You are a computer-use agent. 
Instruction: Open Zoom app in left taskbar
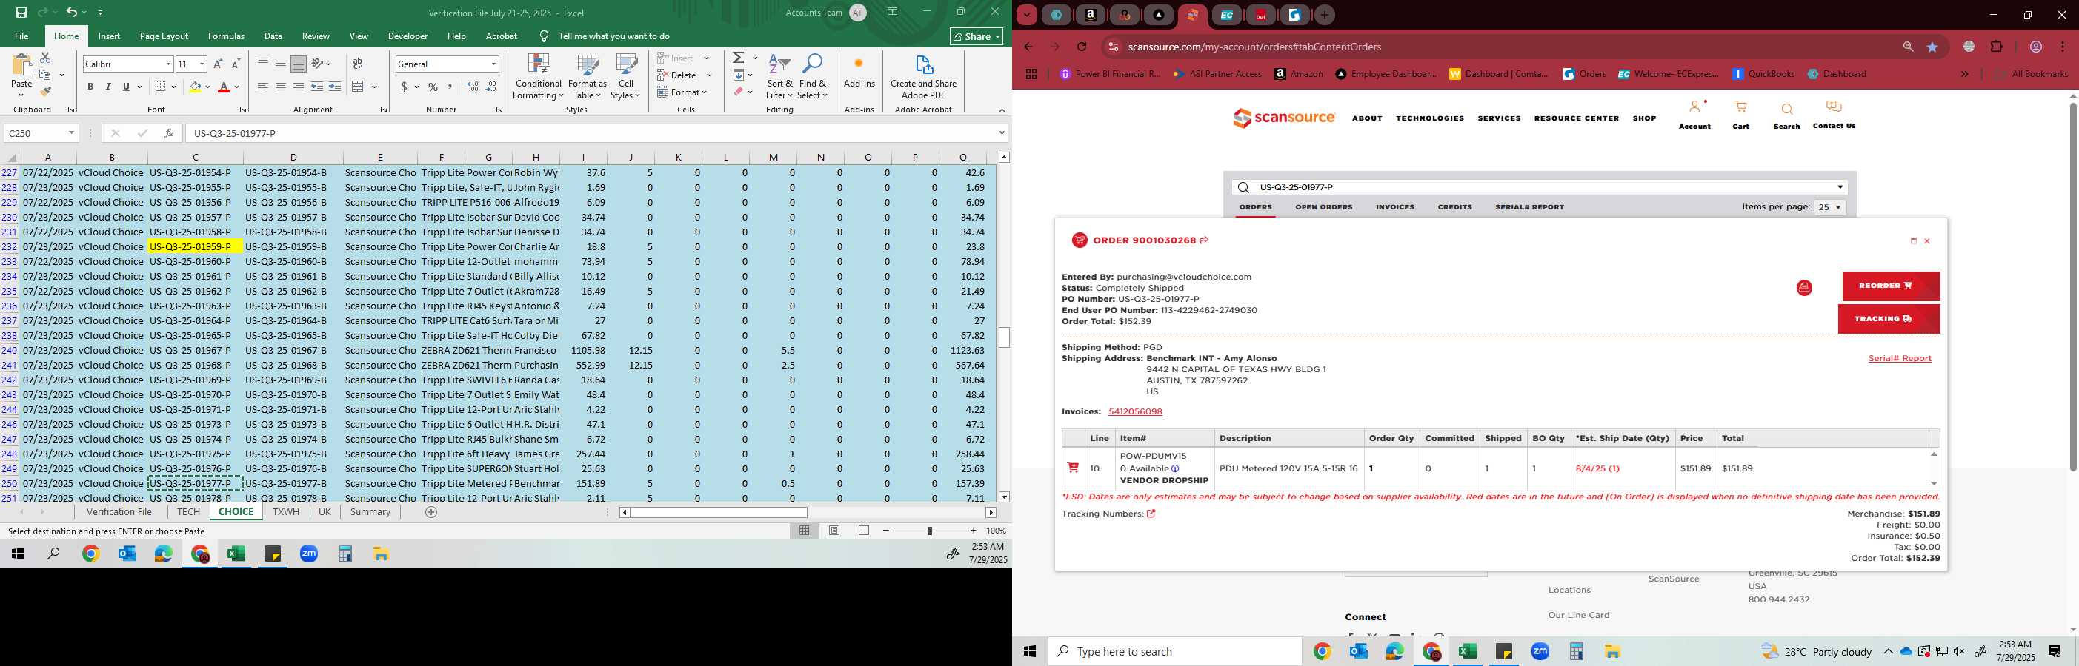pyautogui.click(x=308, y=554)
